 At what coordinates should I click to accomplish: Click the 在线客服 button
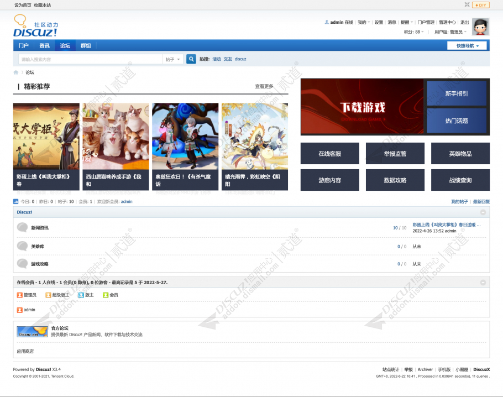coord(330,153)
